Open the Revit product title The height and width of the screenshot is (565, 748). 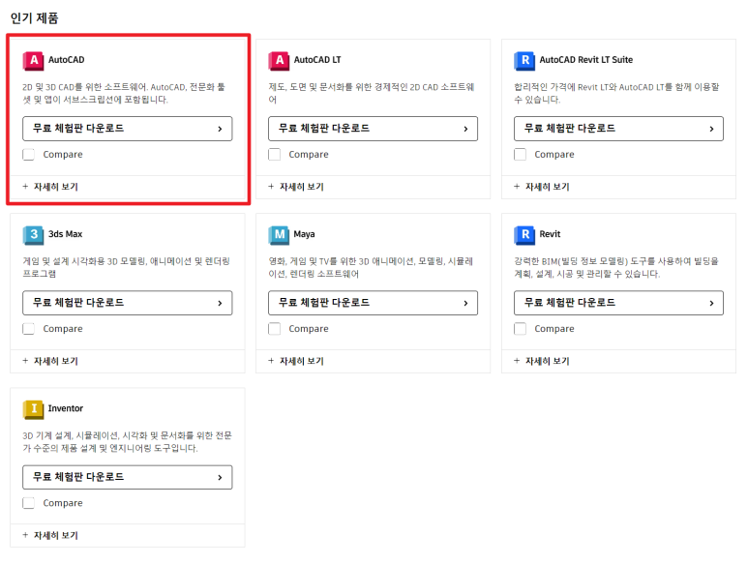coord(550,234)
